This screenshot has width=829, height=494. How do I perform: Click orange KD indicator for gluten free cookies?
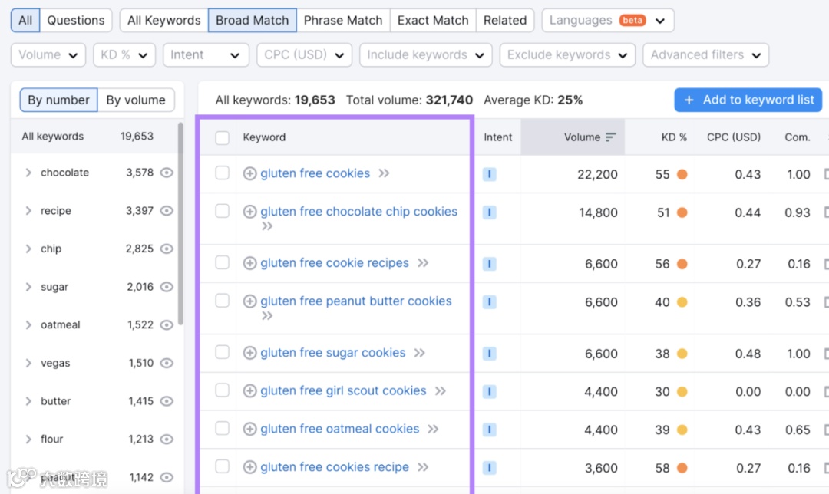point(682,175)
